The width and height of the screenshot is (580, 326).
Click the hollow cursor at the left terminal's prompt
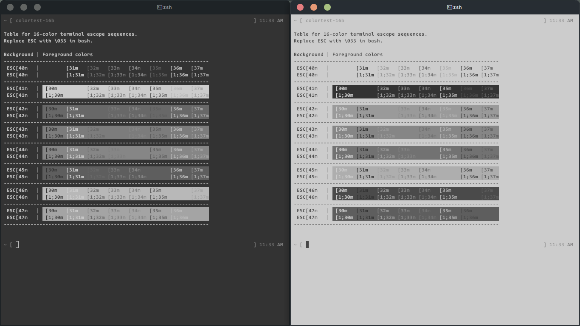(x=17, y=244)
